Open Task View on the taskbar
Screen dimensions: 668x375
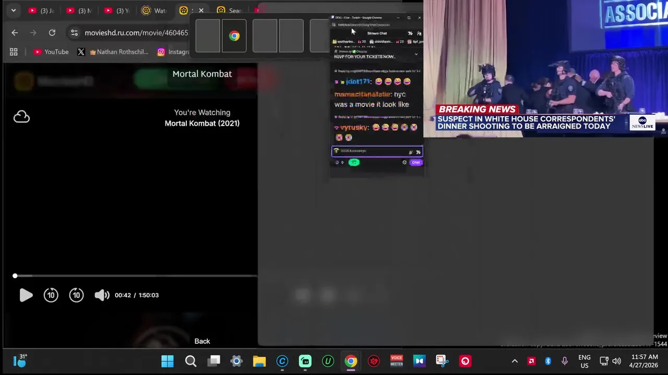pos(214,361)
